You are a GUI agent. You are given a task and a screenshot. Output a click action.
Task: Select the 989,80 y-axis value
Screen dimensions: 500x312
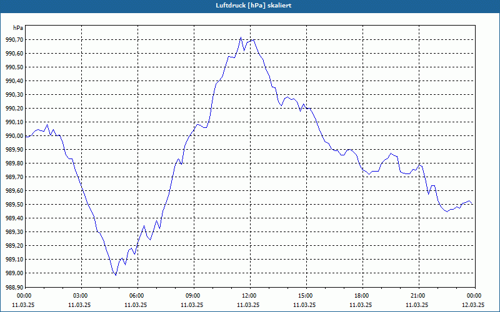(14, 163)
